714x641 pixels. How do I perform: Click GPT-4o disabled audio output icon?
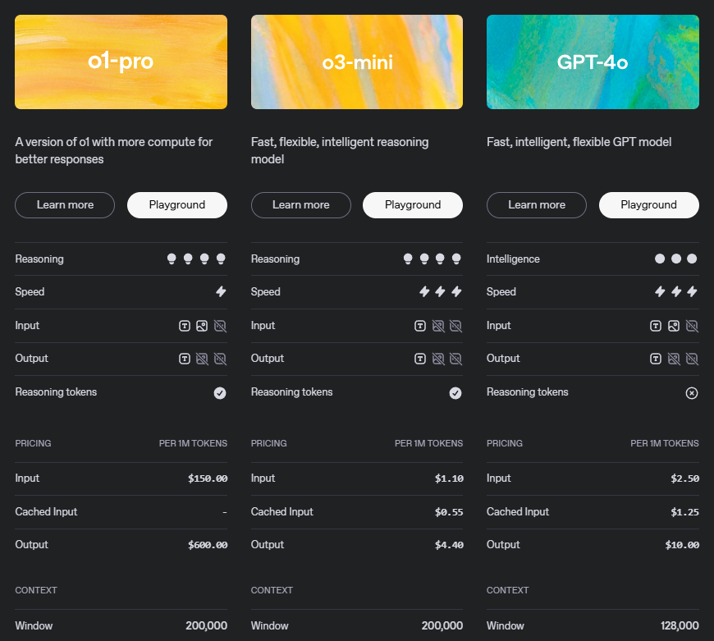pyautogui.click(x=692, y=359)
